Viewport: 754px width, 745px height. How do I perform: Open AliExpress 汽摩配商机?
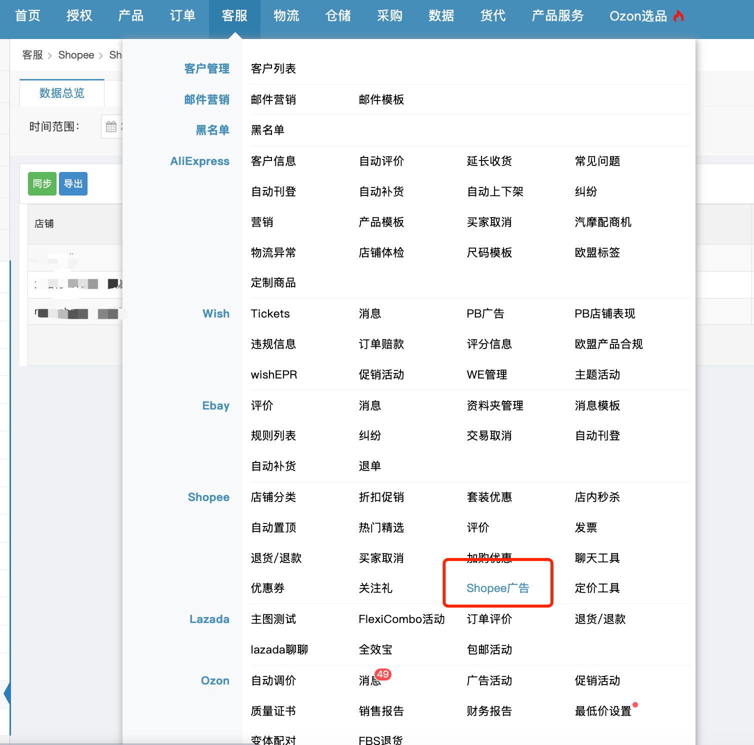(x=603, y=222)
